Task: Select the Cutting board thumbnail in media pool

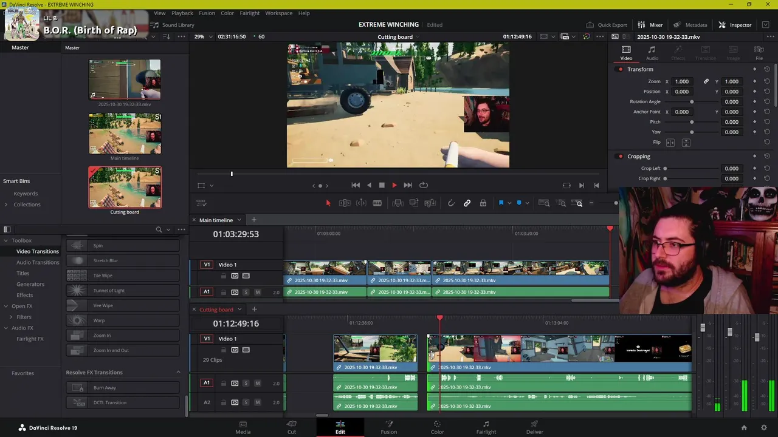Action: coord(125,188)
